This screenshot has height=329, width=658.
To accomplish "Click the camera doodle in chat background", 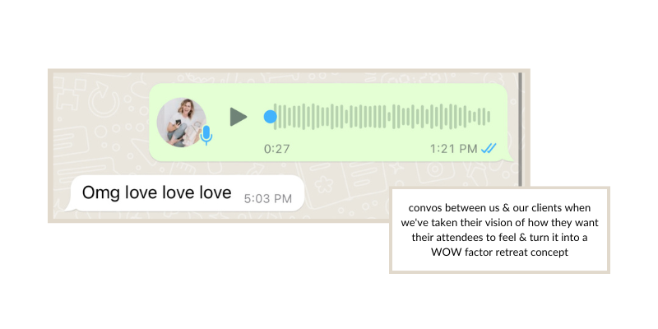I will tap(434, 170).
